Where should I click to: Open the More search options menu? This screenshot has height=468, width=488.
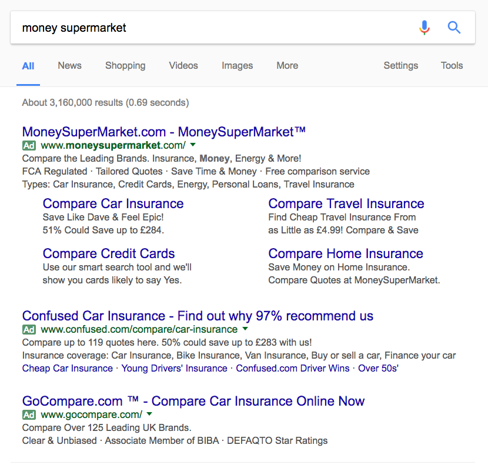tap(287, 66)
